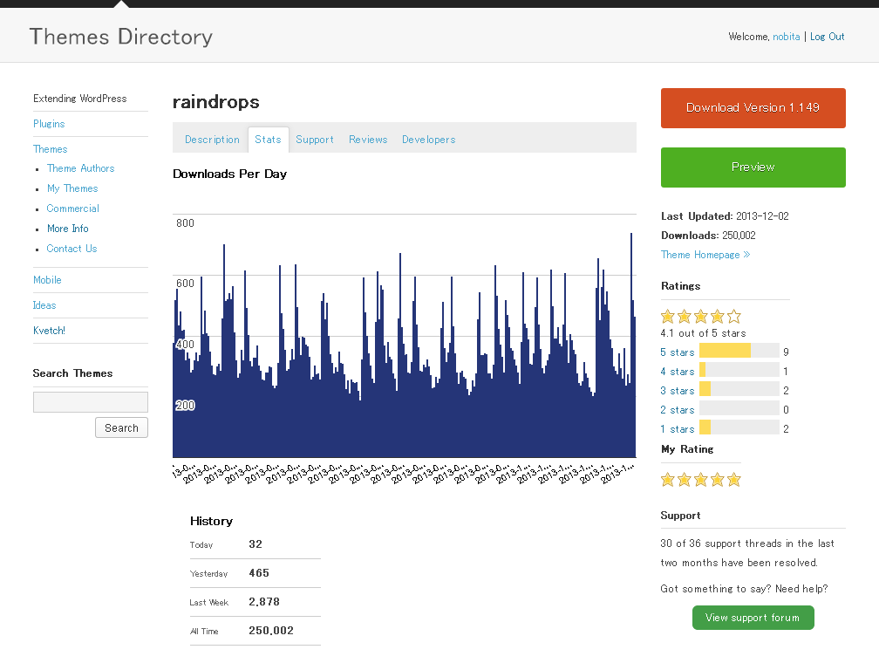Click the Yesterday value 465
The width and height of the screenshot is (879, 670).
point(259,573)
